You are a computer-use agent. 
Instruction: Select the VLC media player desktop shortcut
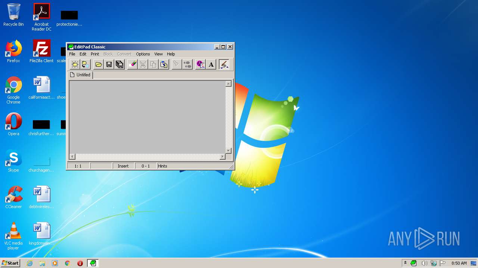pyautogui.click(x=13, y=236)
